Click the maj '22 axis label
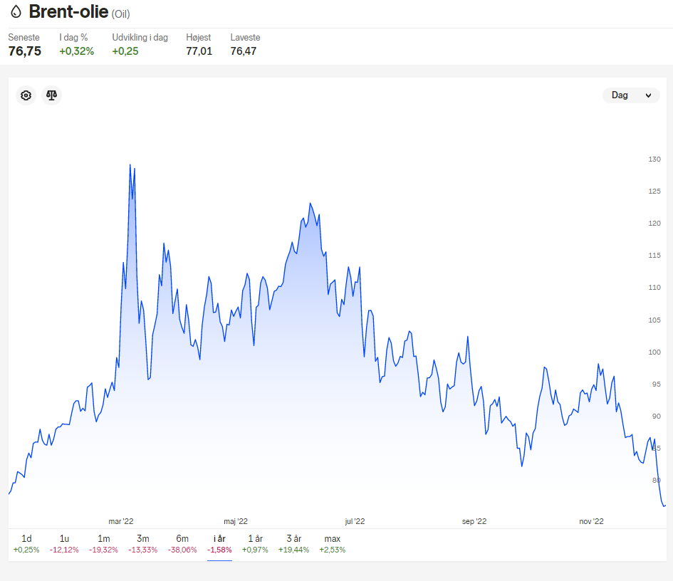The height and width of the screenshot is (581, 673). (236, 521)
